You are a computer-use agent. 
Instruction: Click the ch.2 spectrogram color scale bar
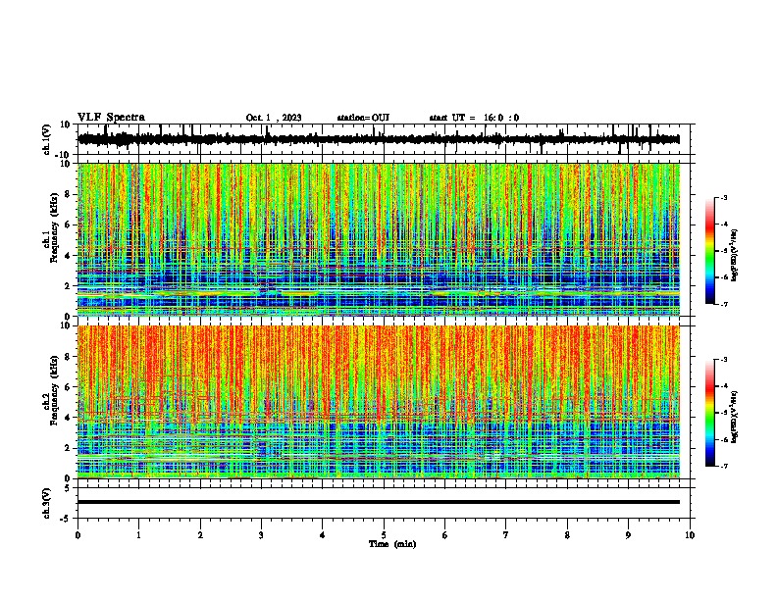(x=709, y=413)
